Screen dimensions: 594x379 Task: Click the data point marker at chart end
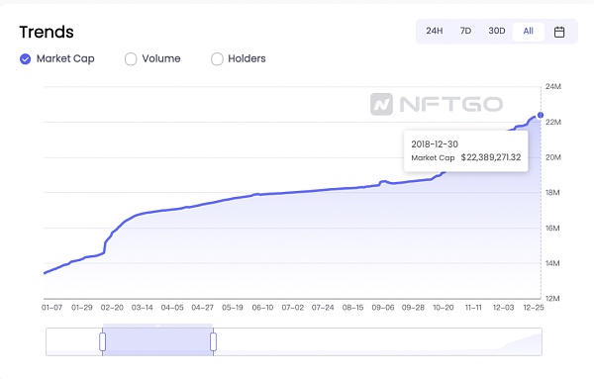click(x=541, y=115)
